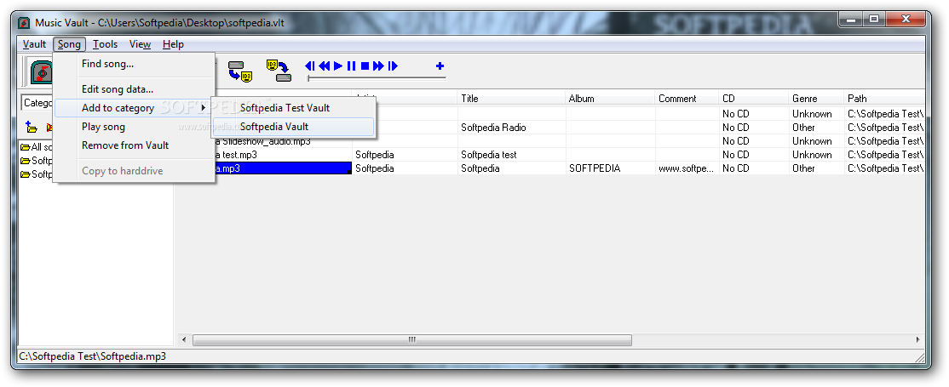Skip to the next track button
The width and height of the screenshot is (949, 387).
point(393,65)
